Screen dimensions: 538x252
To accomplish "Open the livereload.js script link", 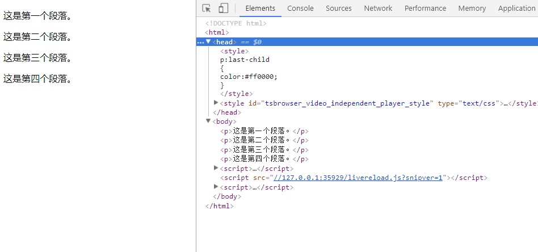I will coord(358,178).
